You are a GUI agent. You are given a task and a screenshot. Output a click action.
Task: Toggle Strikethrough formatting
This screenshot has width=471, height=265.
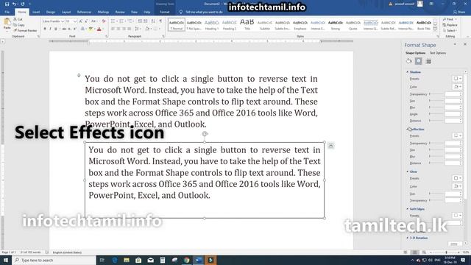click(x=64, y=29)
